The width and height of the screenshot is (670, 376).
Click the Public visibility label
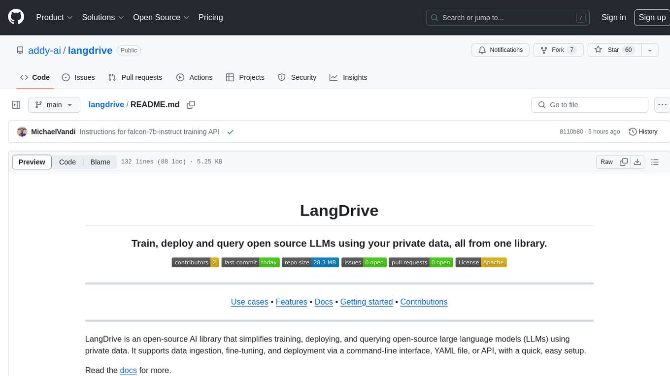(129, 50)
